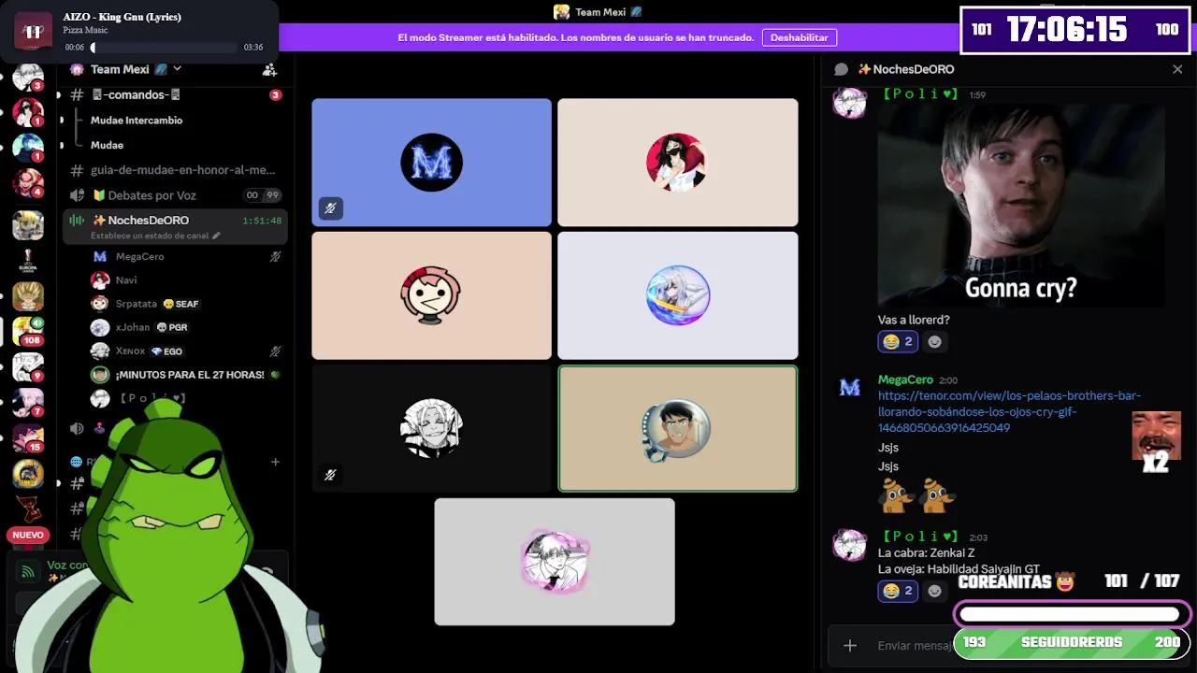This screenshot has width=1197, height=673.
Task: Open the manga server icon with badge 9
Action: tap(28, 366)
